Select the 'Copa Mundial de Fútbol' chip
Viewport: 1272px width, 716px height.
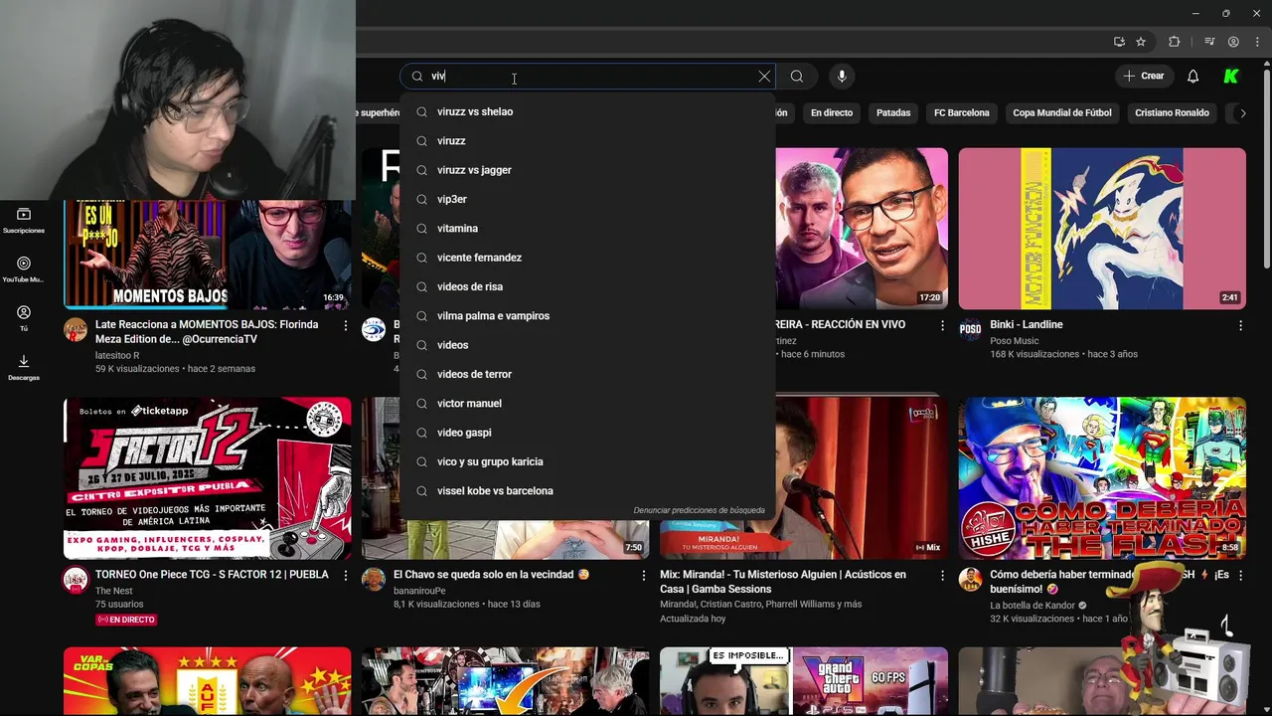click(x=1062, y=112)
